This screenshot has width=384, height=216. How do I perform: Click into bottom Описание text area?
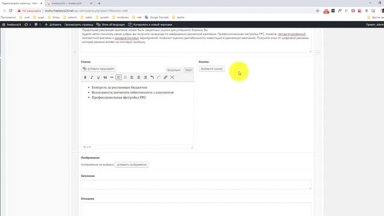[196, 209]
